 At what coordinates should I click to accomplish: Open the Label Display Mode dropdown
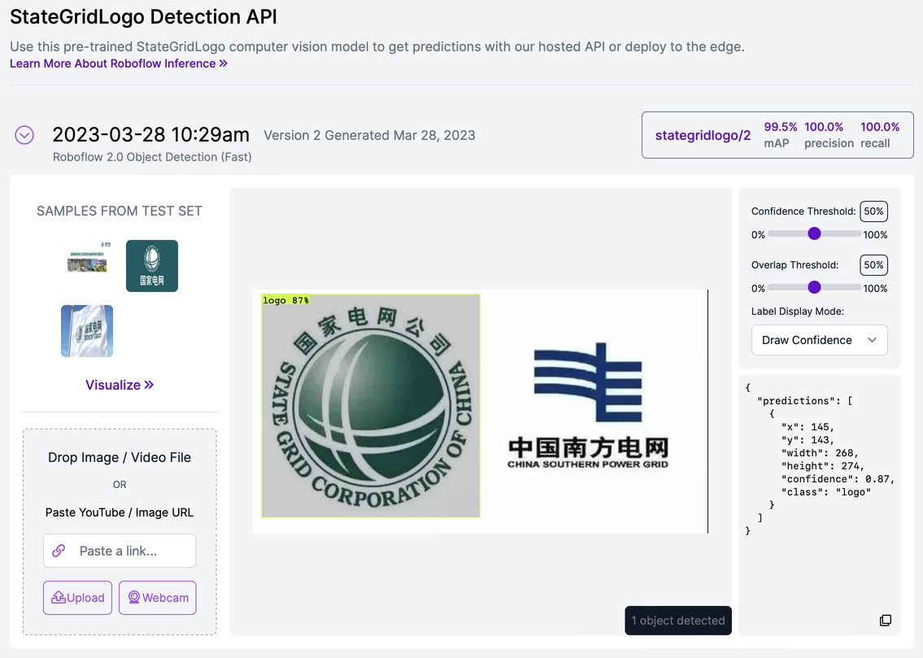click(819, 340)
